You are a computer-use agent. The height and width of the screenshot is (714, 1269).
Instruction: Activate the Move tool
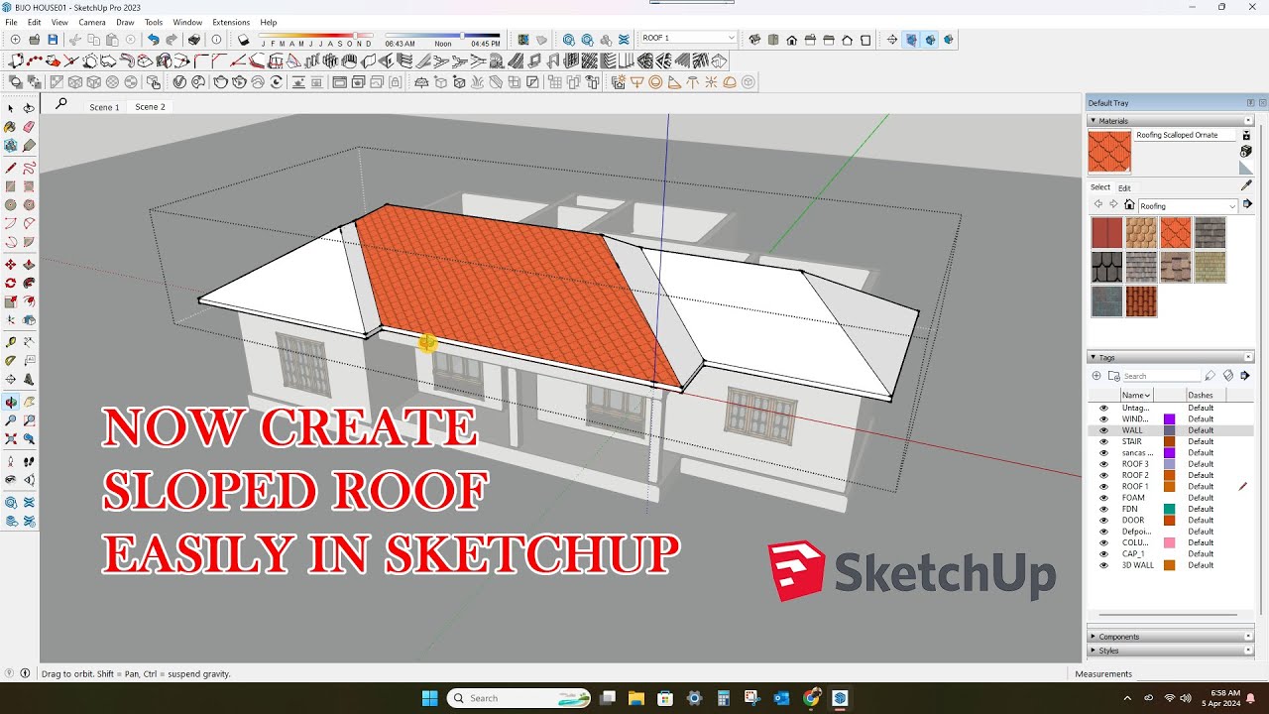10,265
